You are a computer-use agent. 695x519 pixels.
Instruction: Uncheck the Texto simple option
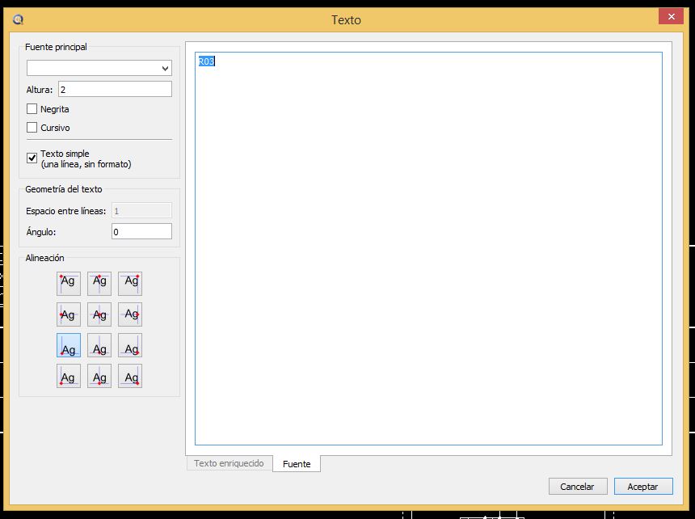coord(32,158)
